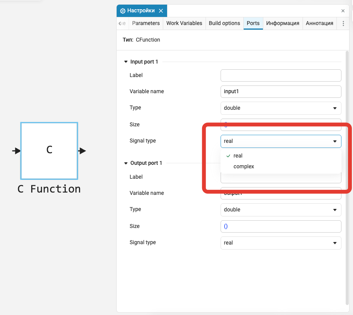
Task: Select the C Function block
Action: coord(49,151)
